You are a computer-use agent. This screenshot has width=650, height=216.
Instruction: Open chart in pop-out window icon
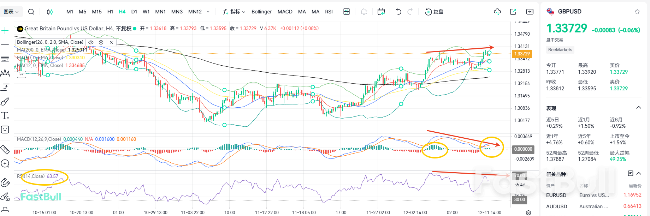click(x=513, y=12)
